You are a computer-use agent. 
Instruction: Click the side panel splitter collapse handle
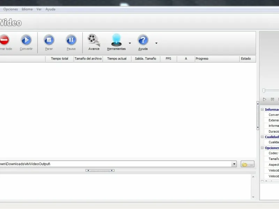(x=258, y=116)
